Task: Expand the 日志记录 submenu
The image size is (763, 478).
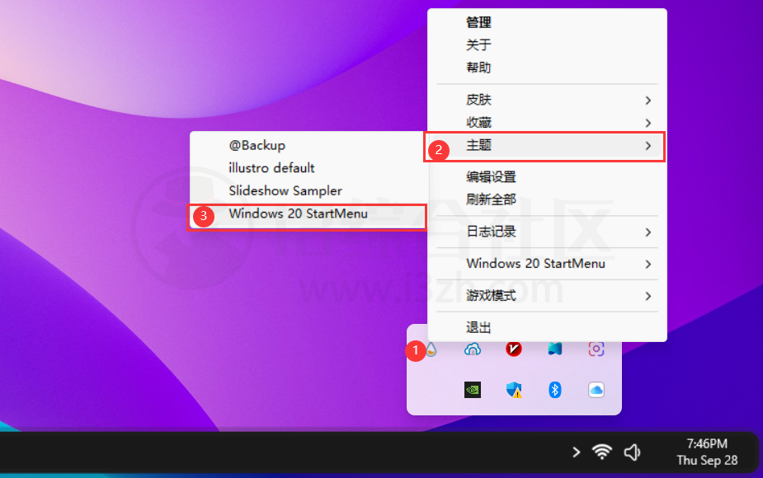Action: click(547, 232)
